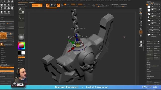This screenshot has width=161, height=90.
Task: Click the gizmo lock icon above the model
Action: [82, 28]
